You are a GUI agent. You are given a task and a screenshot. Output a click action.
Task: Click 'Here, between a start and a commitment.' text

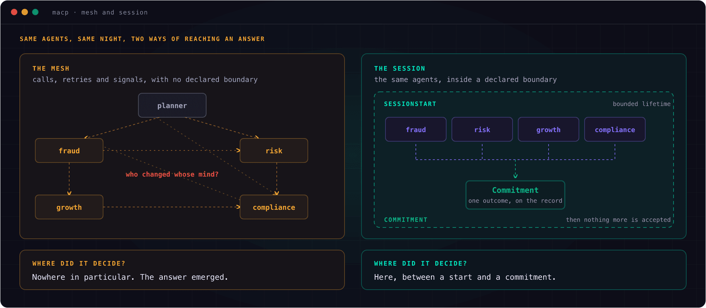(x=465, y=277)
